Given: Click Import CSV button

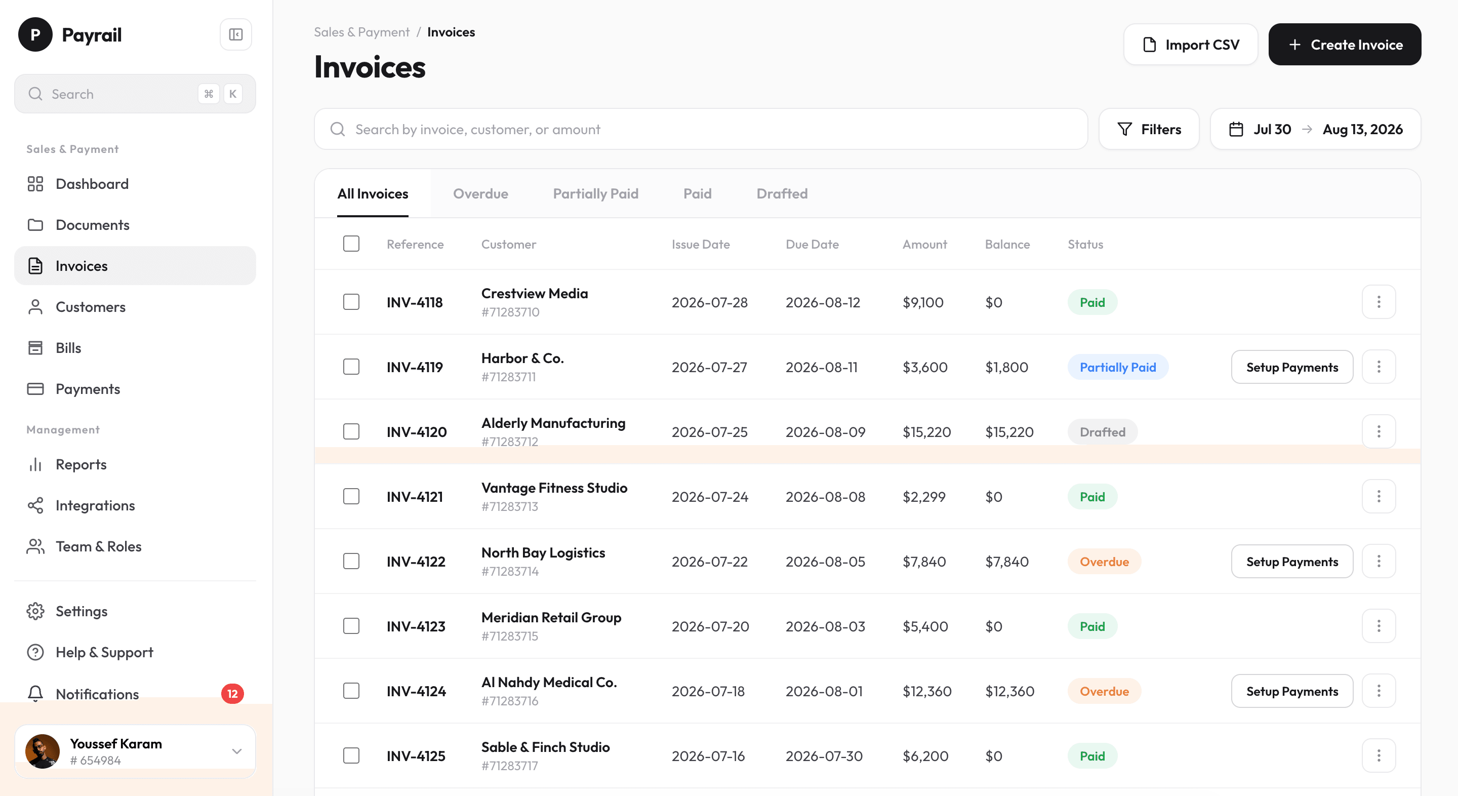Looking at the screenshot, I should pos(1191,44).
